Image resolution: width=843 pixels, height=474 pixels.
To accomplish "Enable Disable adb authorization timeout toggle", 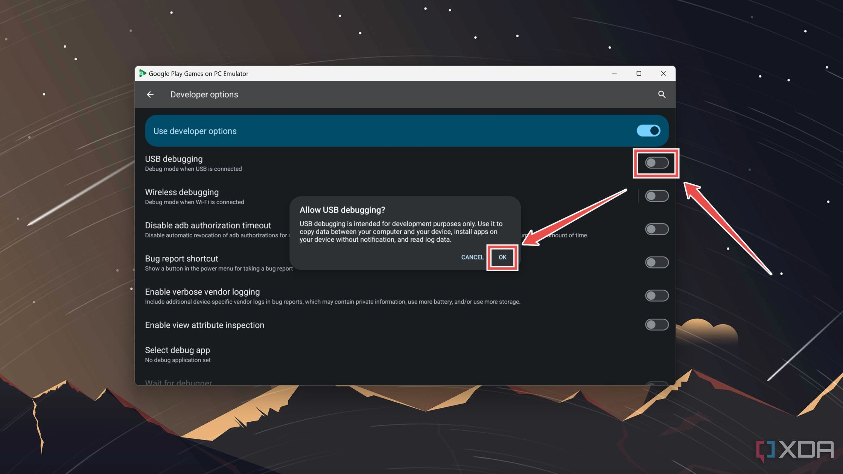I will (x=657, y=229).
